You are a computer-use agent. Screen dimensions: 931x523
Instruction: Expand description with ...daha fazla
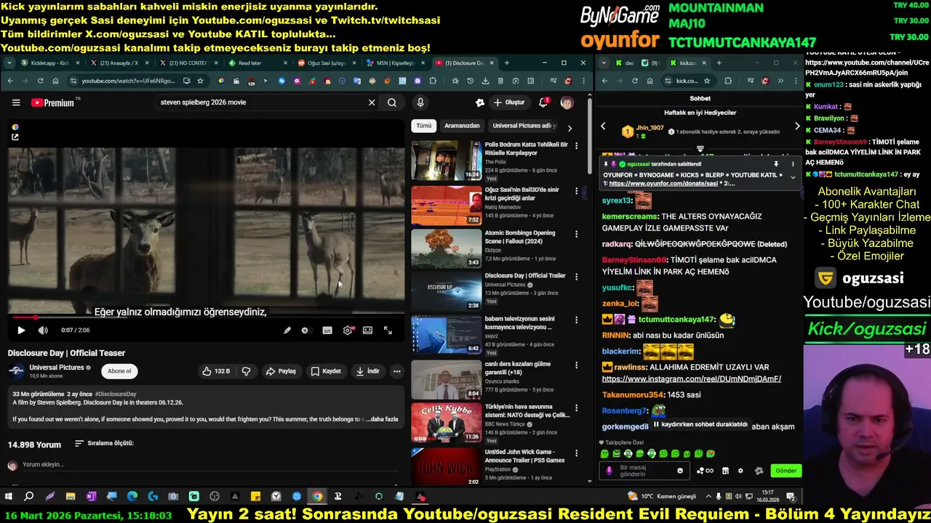(382, 419)
